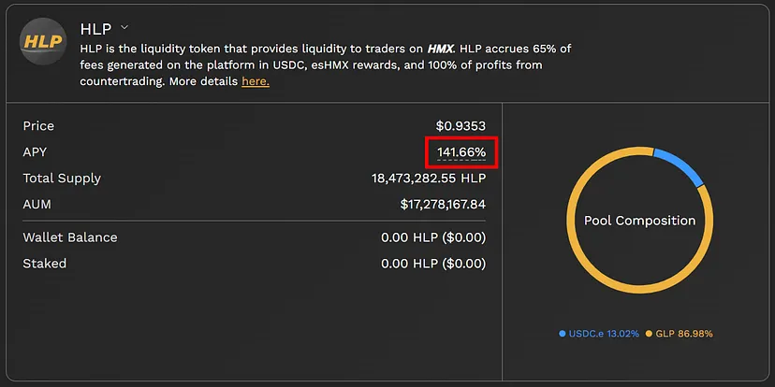Expand the HLP token dropdown chevron
Image resolution: width=775 pixels, height=387 pixels.
(125, 28)
